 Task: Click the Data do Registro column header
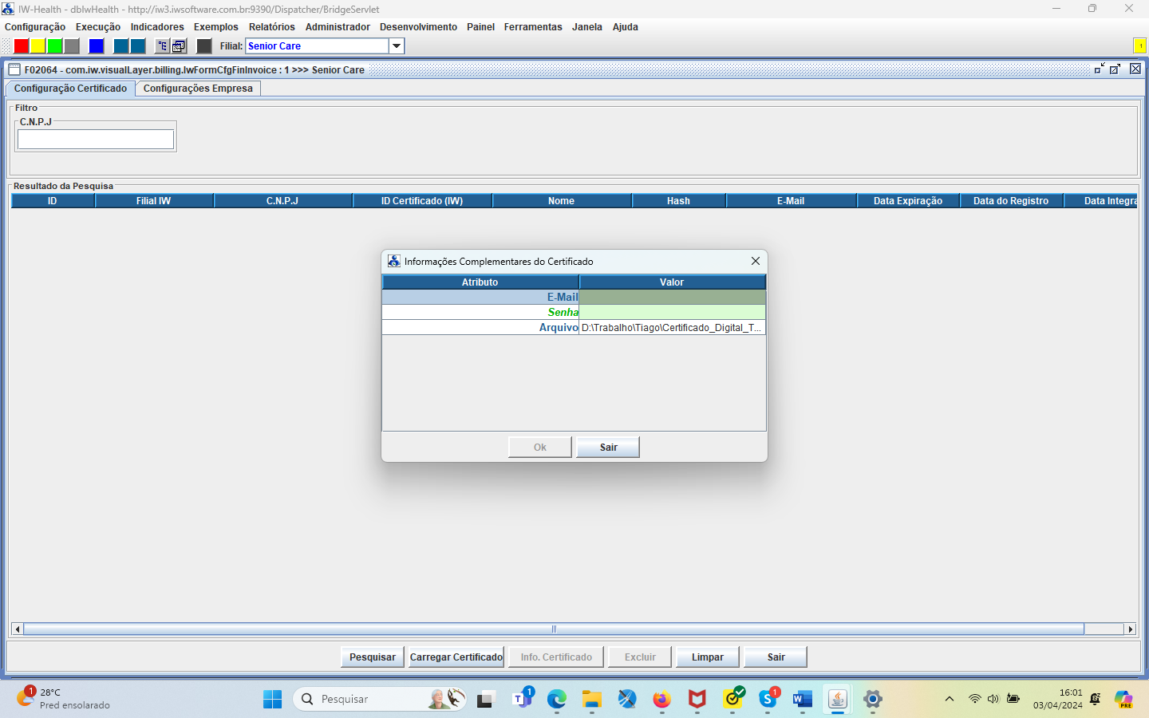coord(1011,201)
